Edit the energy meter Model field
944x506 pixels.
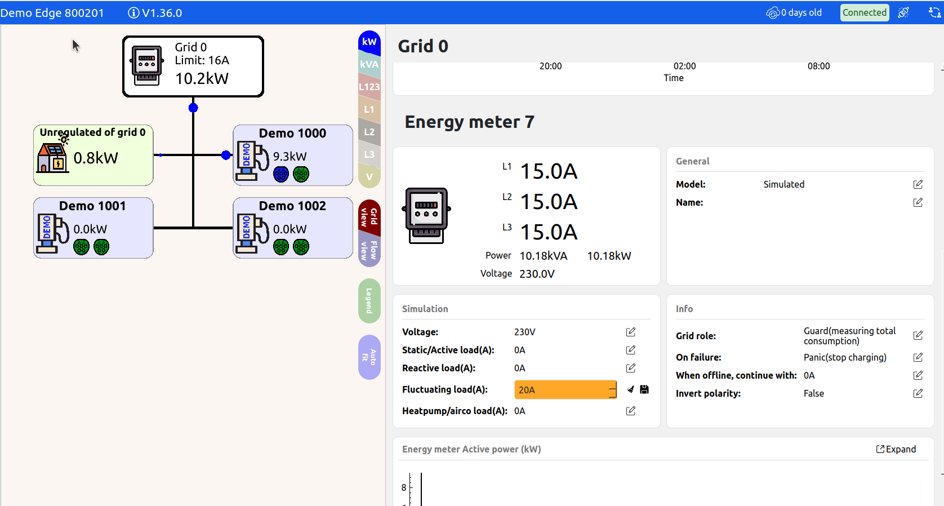[918, 184]
